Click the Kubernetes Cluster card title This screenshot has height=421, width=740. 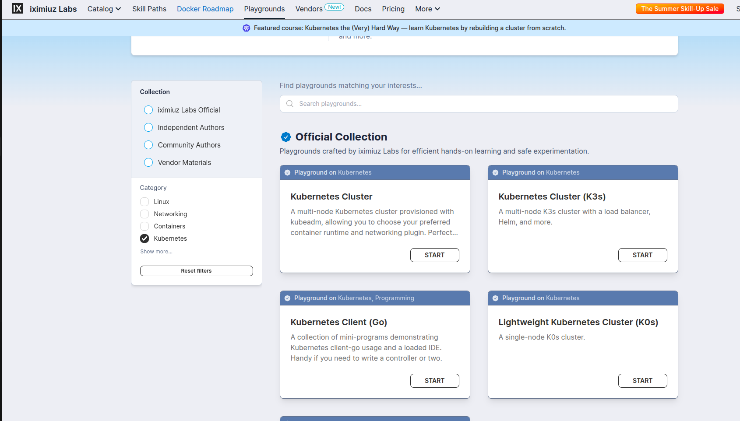331,196
